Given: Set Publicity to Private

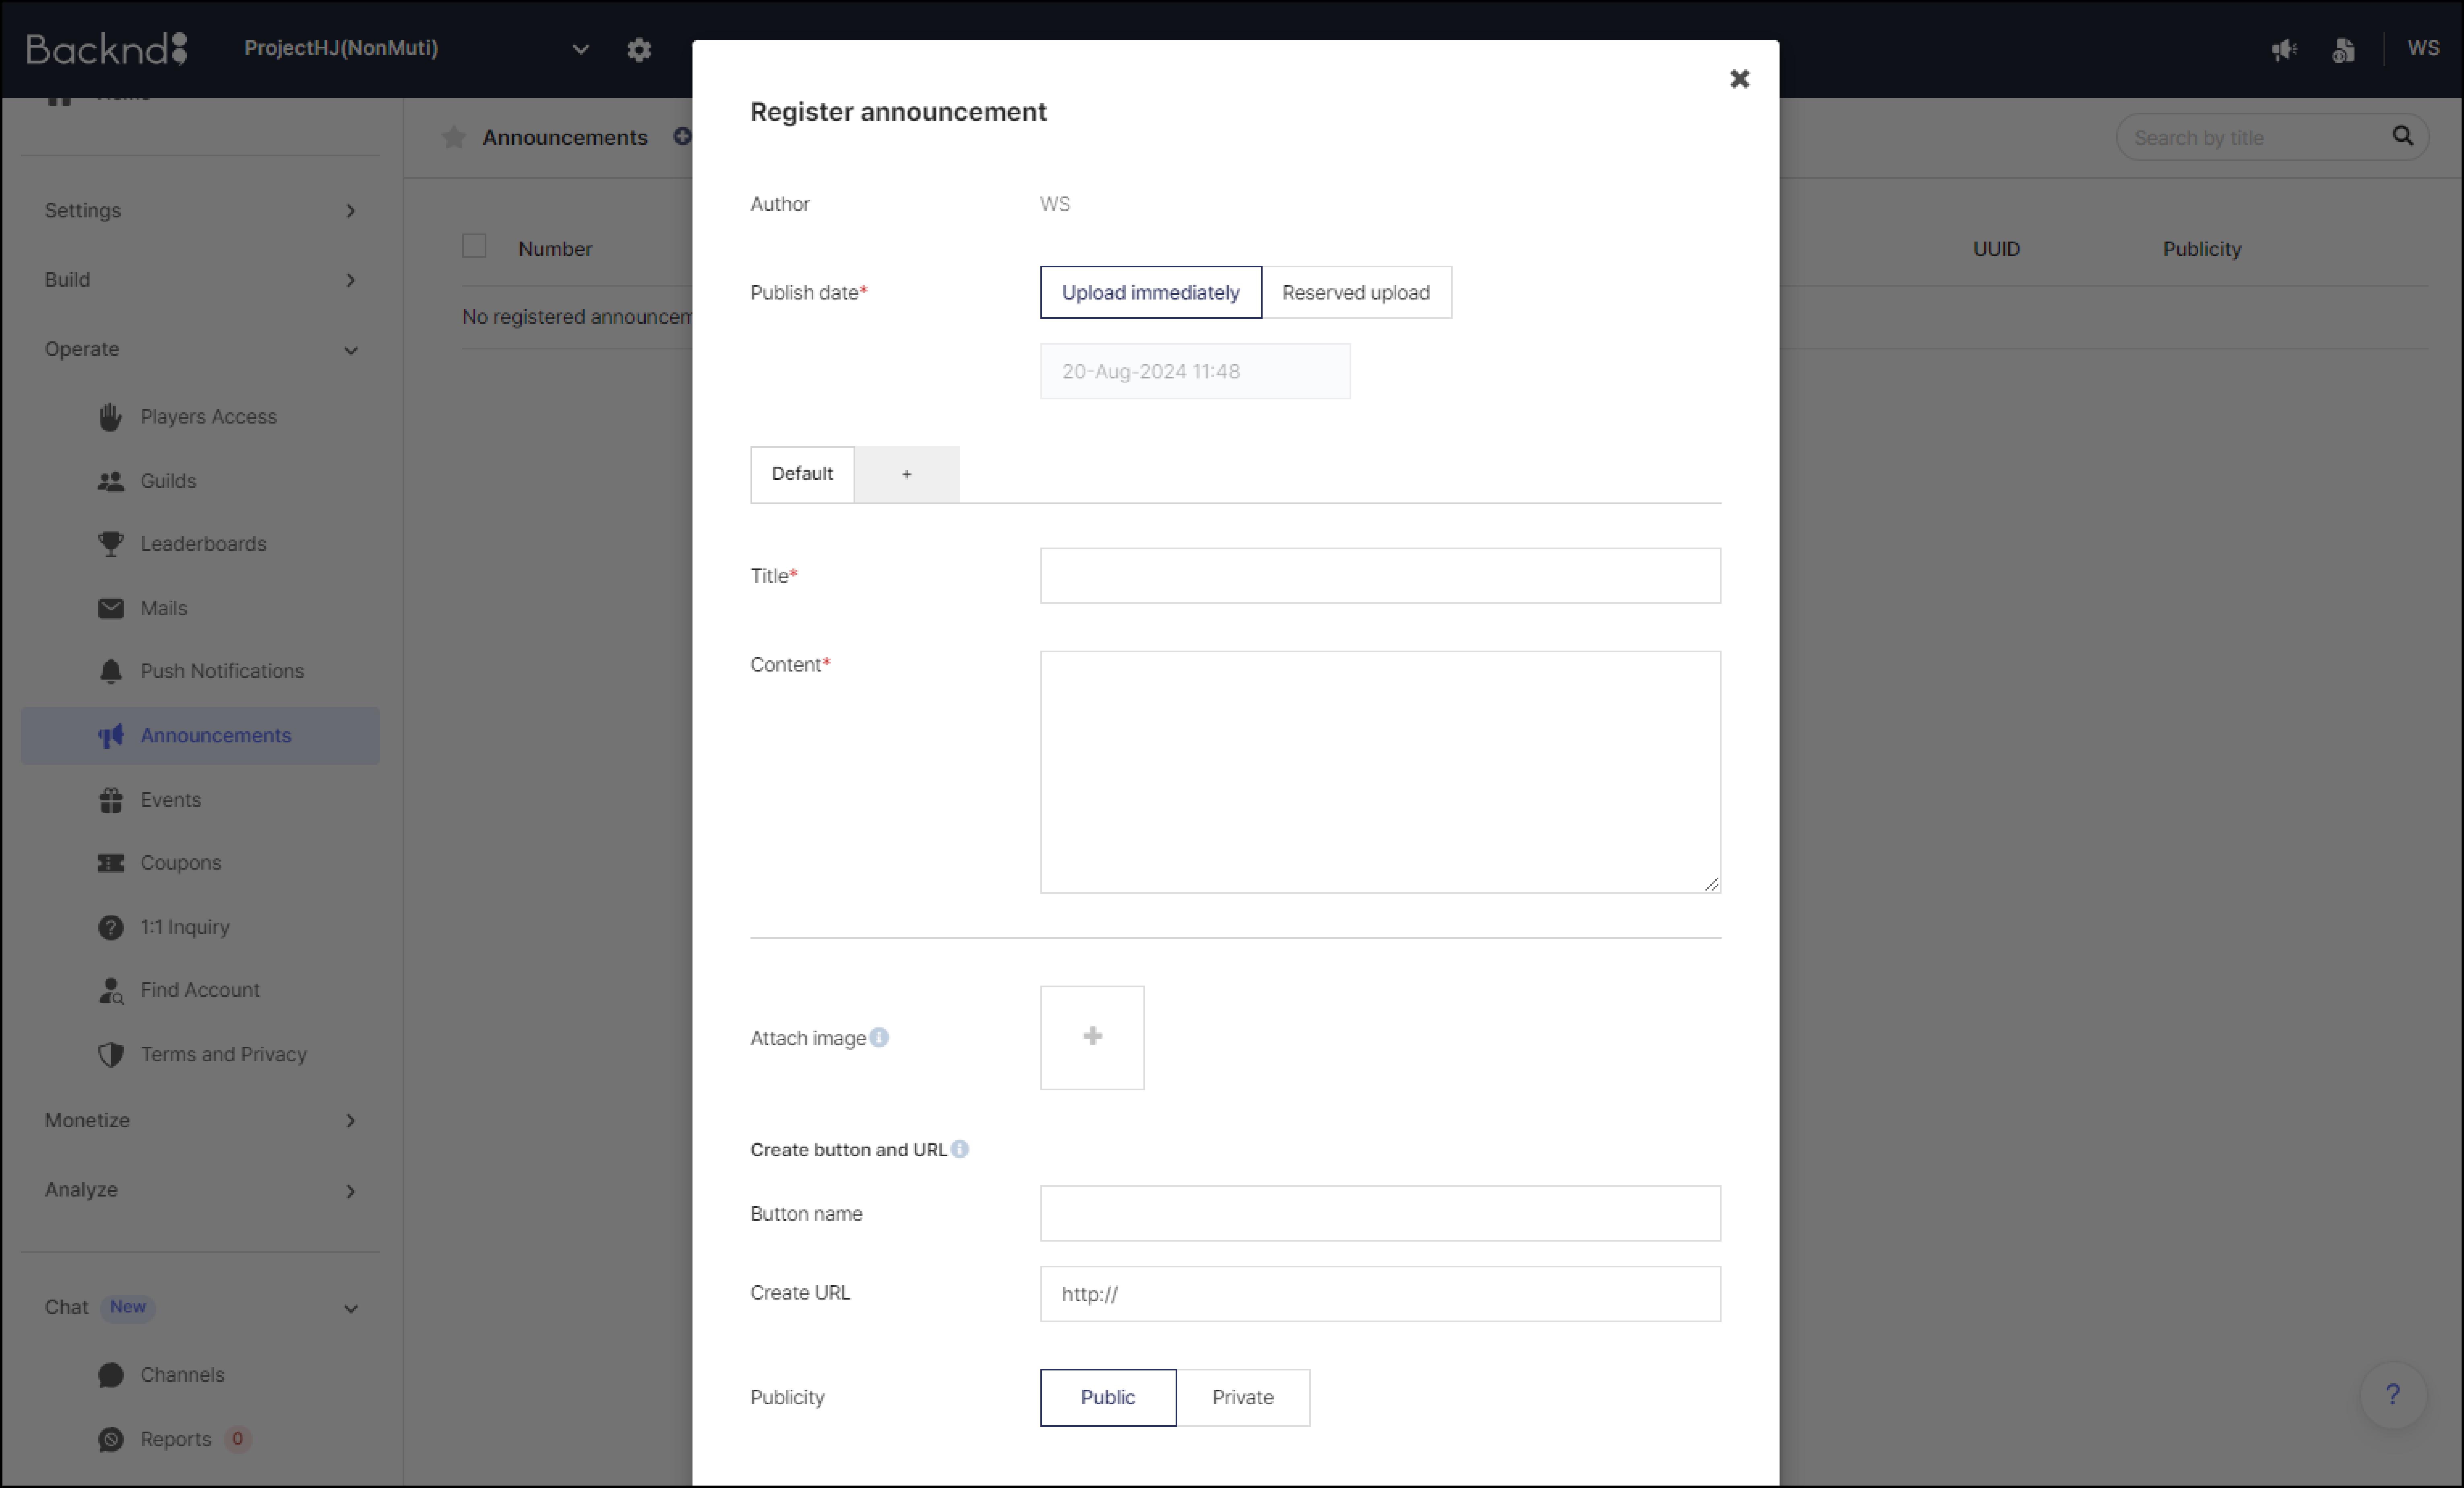Looking at the screenshot, I should pos(1243,1398).
